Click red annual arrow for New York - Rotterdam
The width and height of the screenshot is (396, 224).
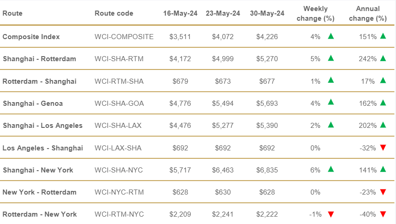pyautogui.click(x=383, y=192)
